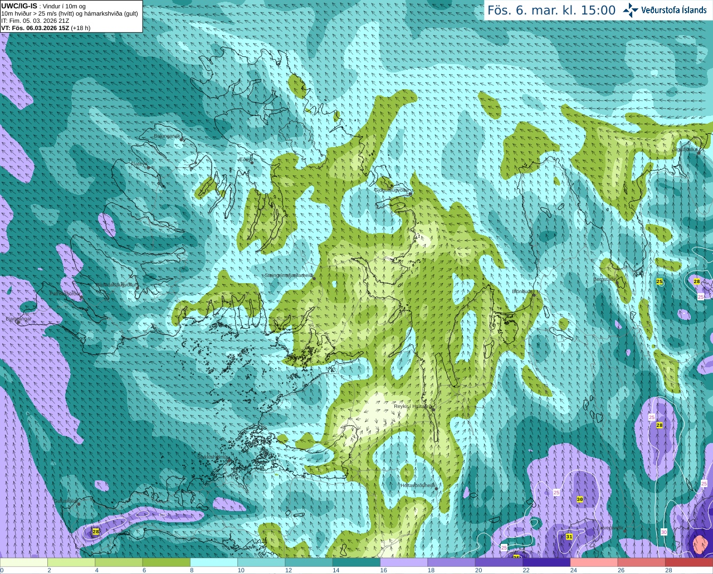Select the 4–6 m/s legend swatch
713x574 pixels.
tap(119, 562)
